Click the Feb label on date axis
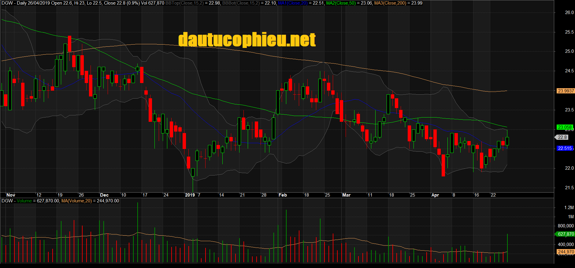This screenshot has width=575, height=268. [283, 195]
